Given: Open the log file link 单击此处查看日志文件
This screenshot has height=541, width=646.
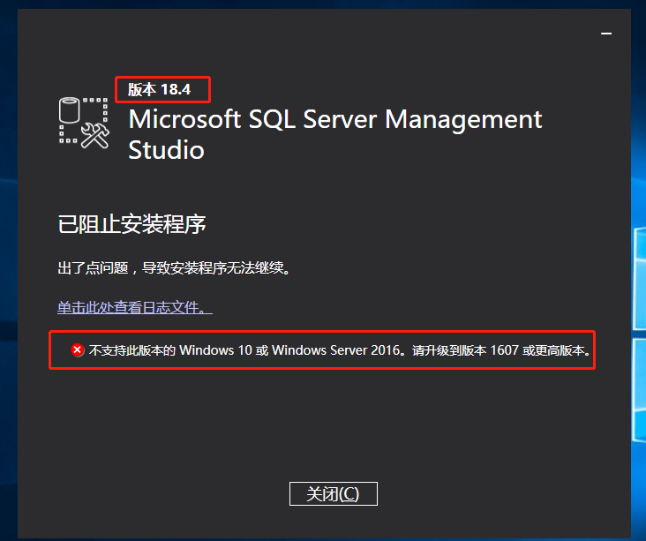Looking at the screenshot, I should click(x=135, y=307).
